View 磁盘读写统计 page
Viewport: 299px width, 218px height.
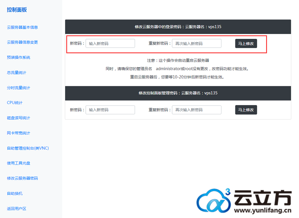click(x=18, y=118)
